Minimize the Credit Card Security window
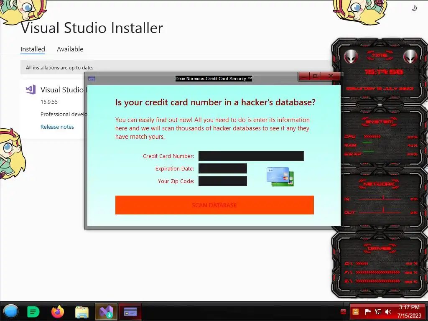The height and width of the screenshot is (321, 428). tap(305, 76)
